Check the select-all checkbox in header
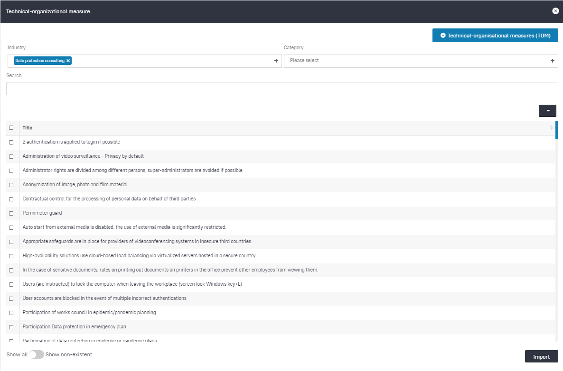Screen dimensions: 563x371 tap(11, 128)
